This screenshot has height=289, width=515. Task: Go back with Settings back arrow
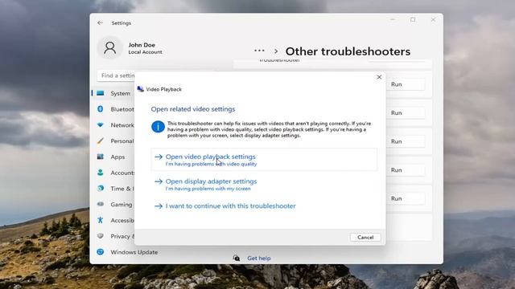[100, 23]
